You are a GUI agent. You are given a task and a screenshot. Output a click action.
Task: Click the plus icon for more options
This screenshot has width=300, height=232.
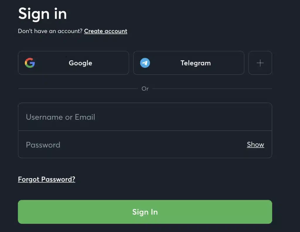[260, 63]
